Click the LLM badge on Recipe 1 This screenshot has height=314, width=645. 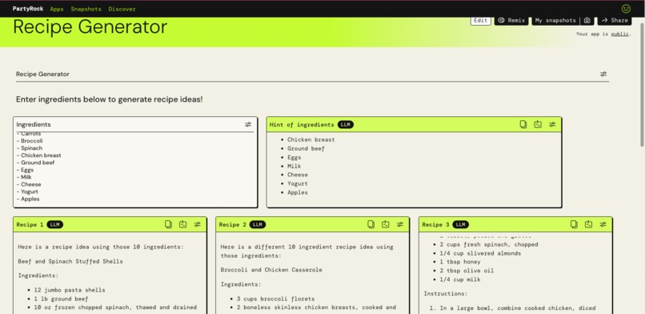[54, 225]
